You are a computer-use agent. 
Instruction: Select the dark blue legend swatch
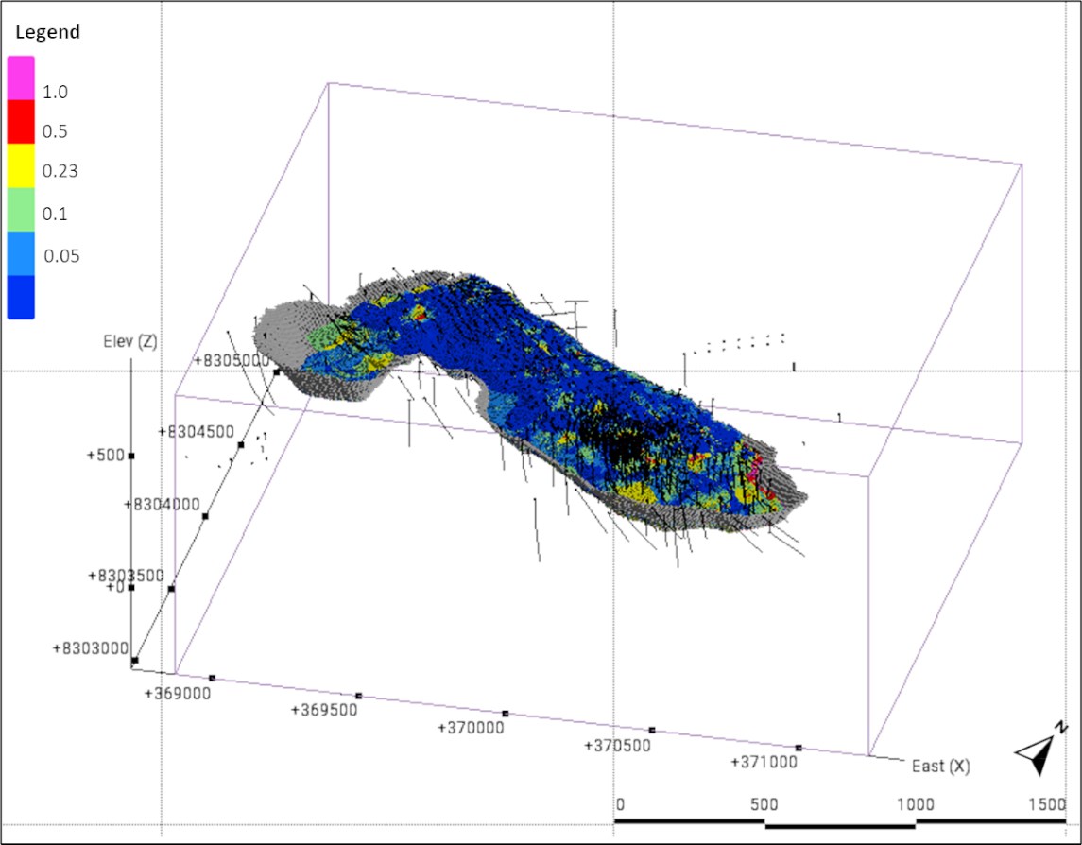(22, 297)
